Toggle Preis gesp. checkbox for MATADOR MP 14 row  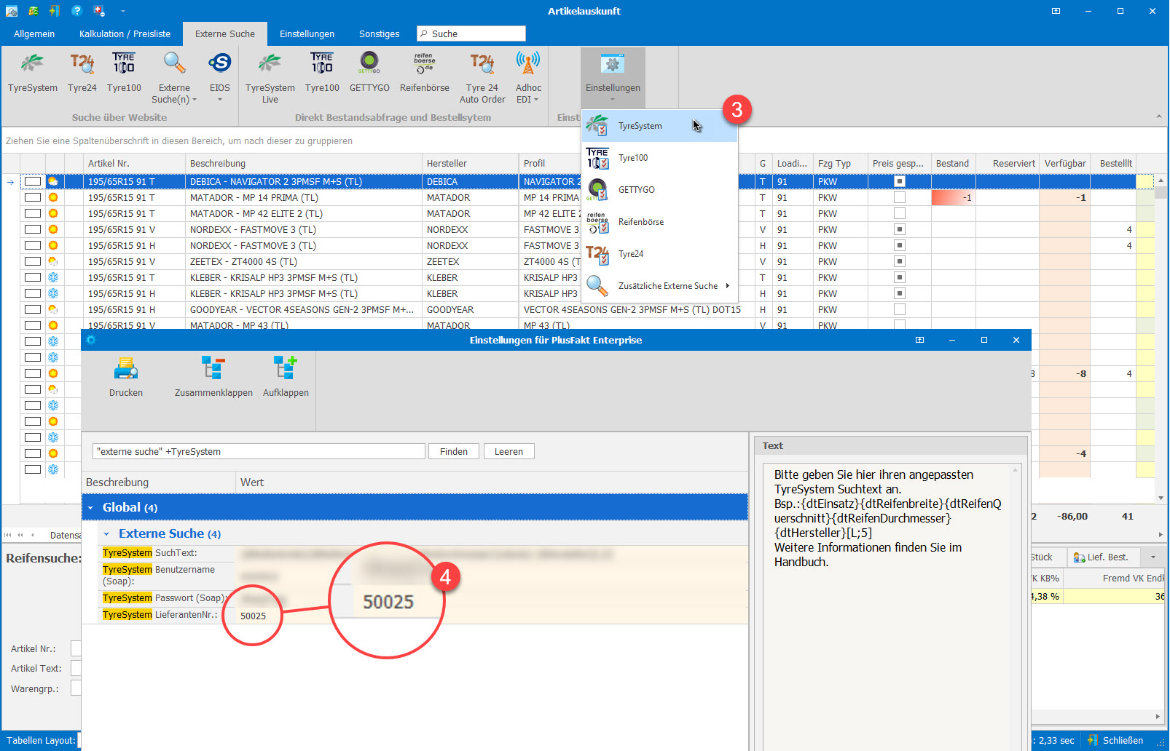pyautogui.click(x=900, y=197)
